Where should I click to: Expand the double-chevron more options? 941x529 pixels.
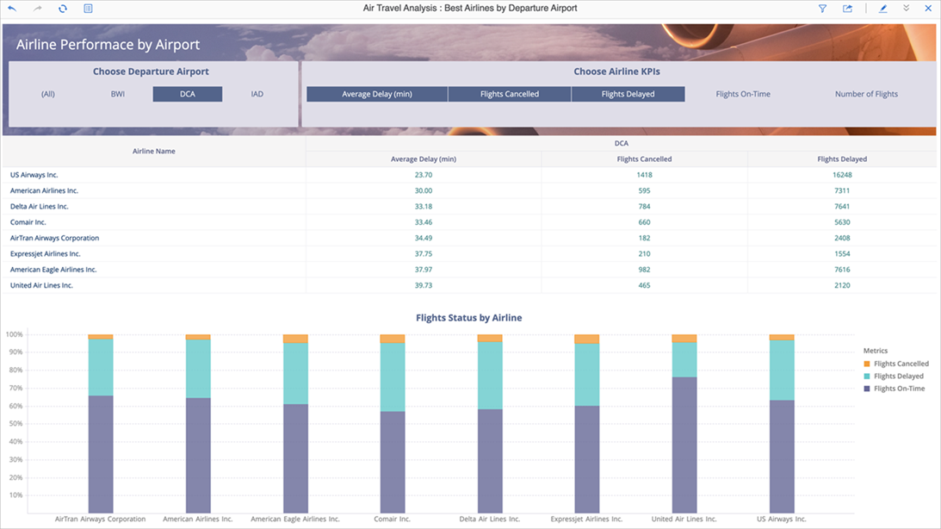907,9
